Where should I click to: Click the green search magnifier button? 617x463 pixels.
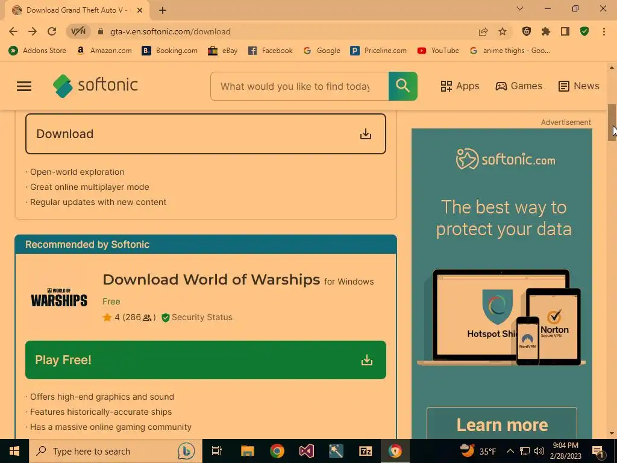coord(402,86)
